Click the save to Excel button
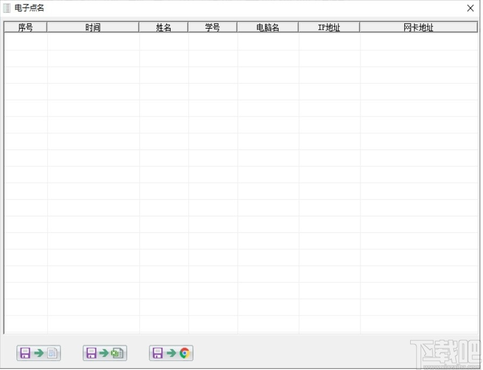The width and height of the screenshot is (483, 370). [105, 353]
